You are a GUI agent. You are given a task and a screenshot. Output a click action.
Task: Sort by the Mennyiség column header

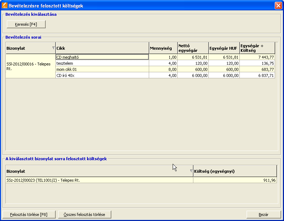tap(163, 48)
